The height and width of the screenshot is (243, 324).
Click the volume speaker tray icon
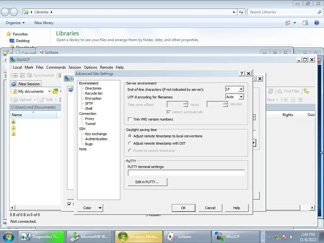[292, 237]
